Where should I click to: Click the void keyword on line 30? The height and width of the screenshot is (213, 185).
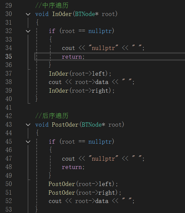tap(42, 14)
